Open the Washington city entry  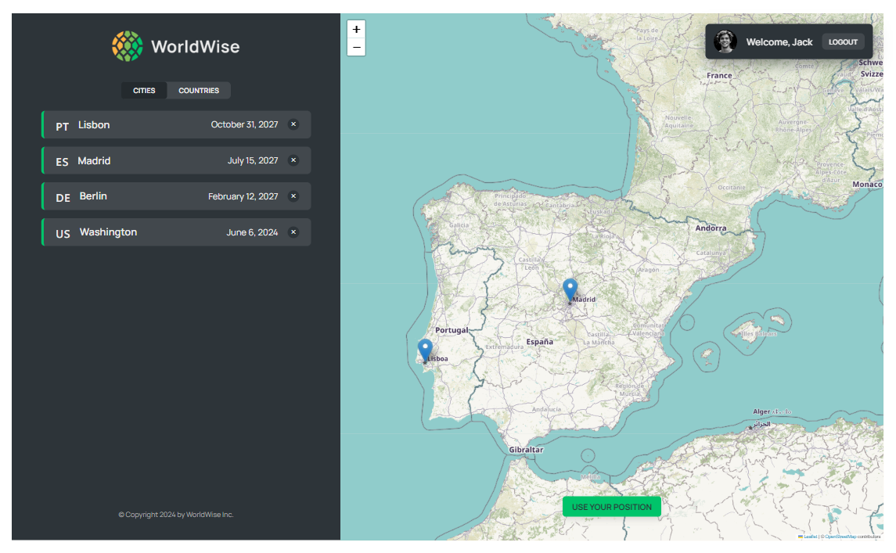click(x=157, y=232)
